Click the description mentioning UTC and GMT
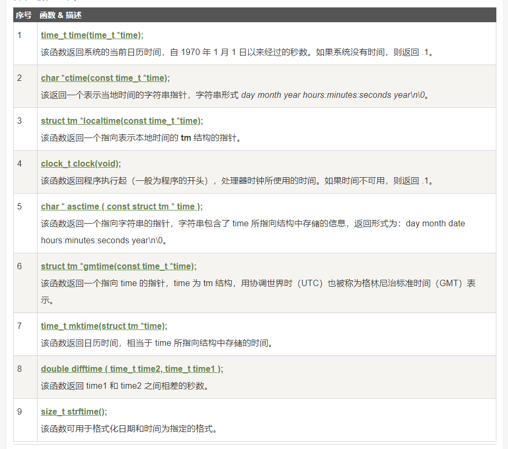Image resolution: width=508 pixels, height=449 pixels. (258, 283)
